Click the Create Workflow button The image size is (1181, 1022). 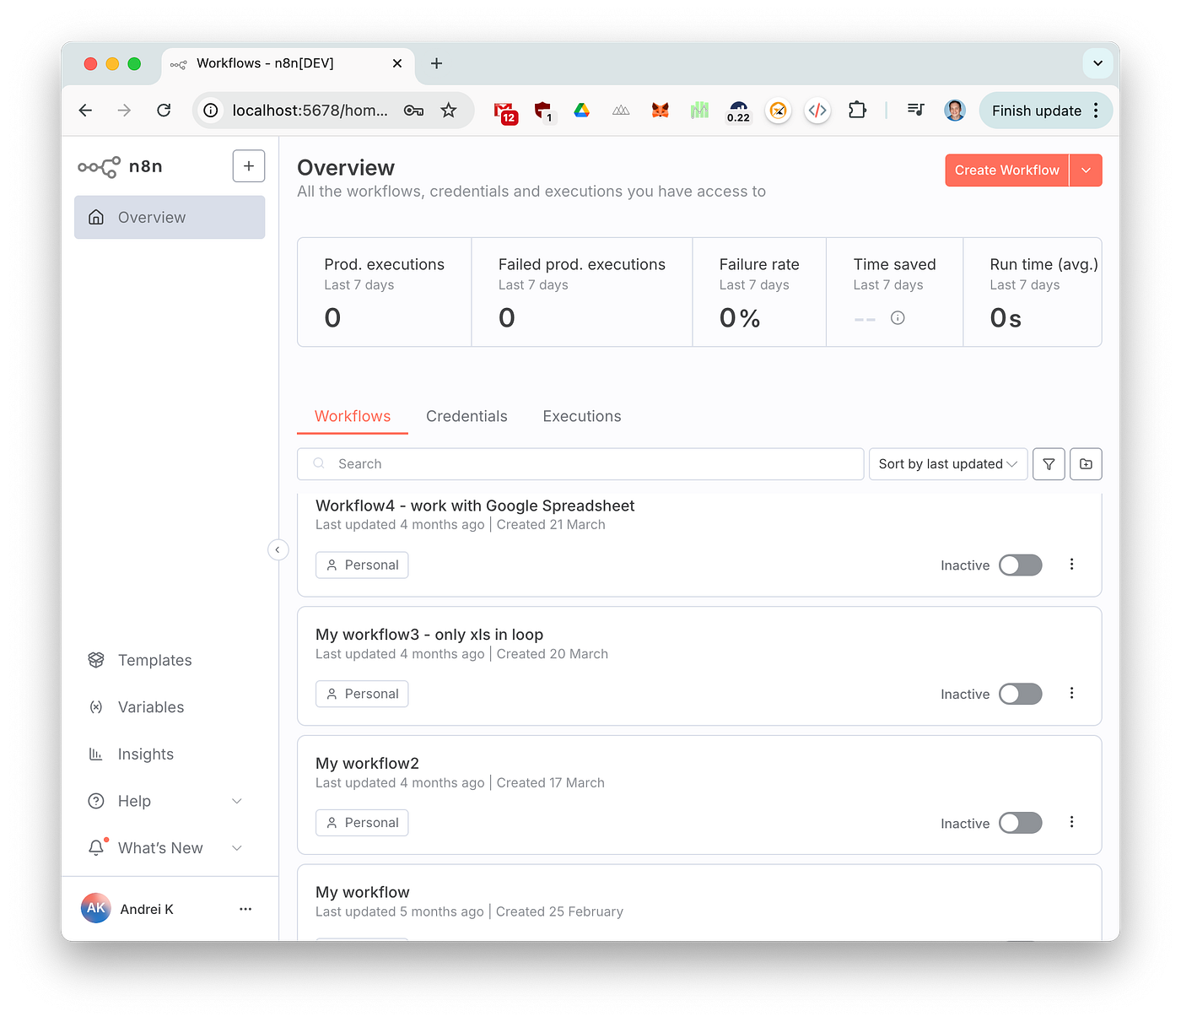[x=1006, y=170]
